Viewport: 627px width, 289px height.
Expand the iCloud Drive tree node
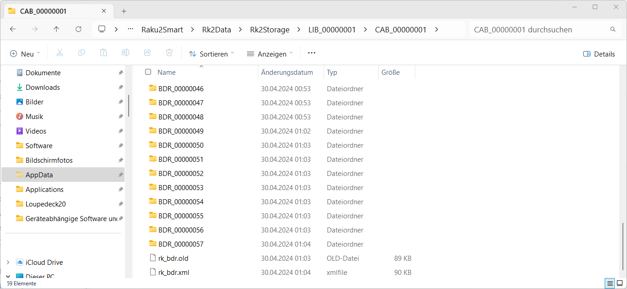click(x=8, y=263)
